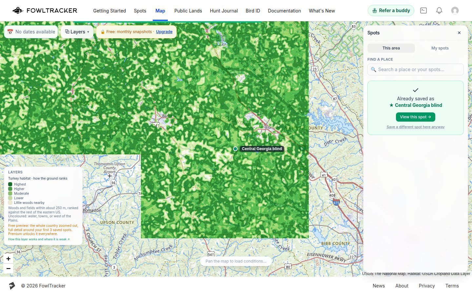This screenshot has height=295, width=472.
Task: Zoom in on the map
Action: pos(9,259)
